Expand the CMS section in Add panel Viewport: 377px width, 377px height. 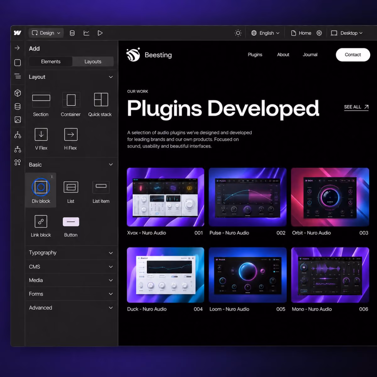click(x=71, y=267)
